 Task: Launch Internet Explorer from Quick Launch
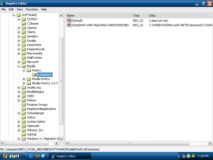coord(31,156)
